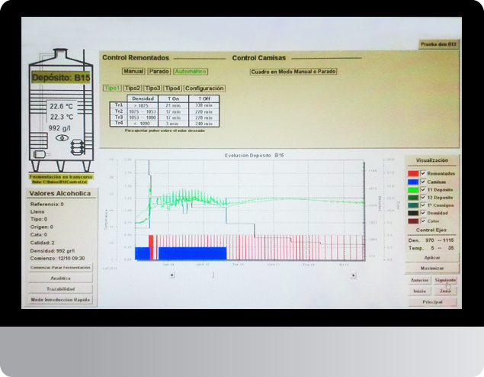Switch to the Tipo2 tab
484x377 pixels.
pos(133,89)
